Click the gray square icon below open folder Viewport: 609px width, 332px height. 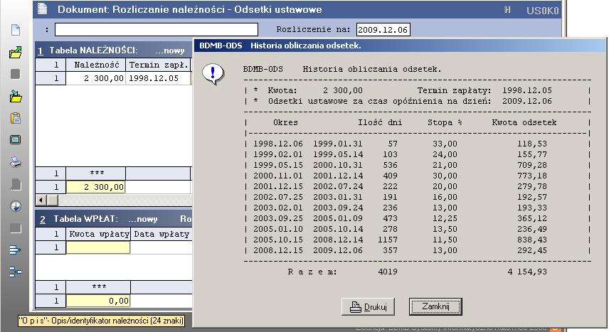click(x=15, y=74)
